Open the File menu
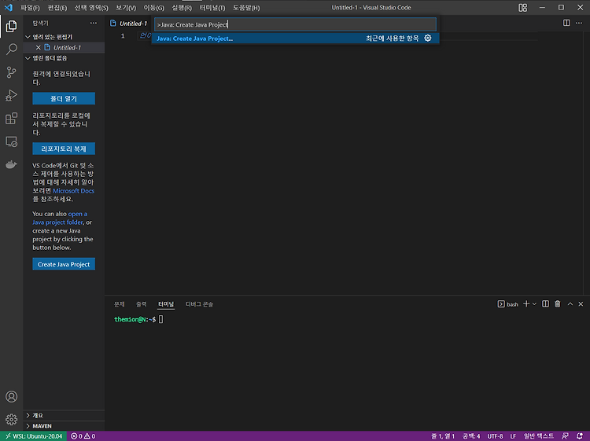This screenshot has width=590, height=441. tap(30, 8)
